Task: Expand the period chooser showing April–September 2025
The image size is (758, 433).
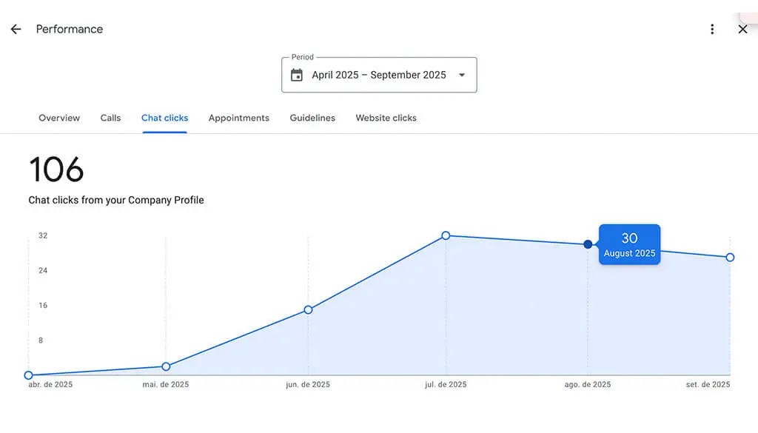Action: (378, 75)
